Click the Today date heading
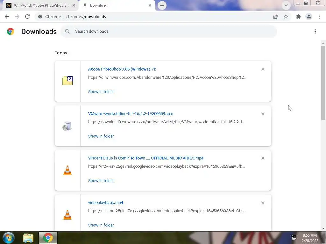This screenshot has height=244, width=326. point(61,53)
